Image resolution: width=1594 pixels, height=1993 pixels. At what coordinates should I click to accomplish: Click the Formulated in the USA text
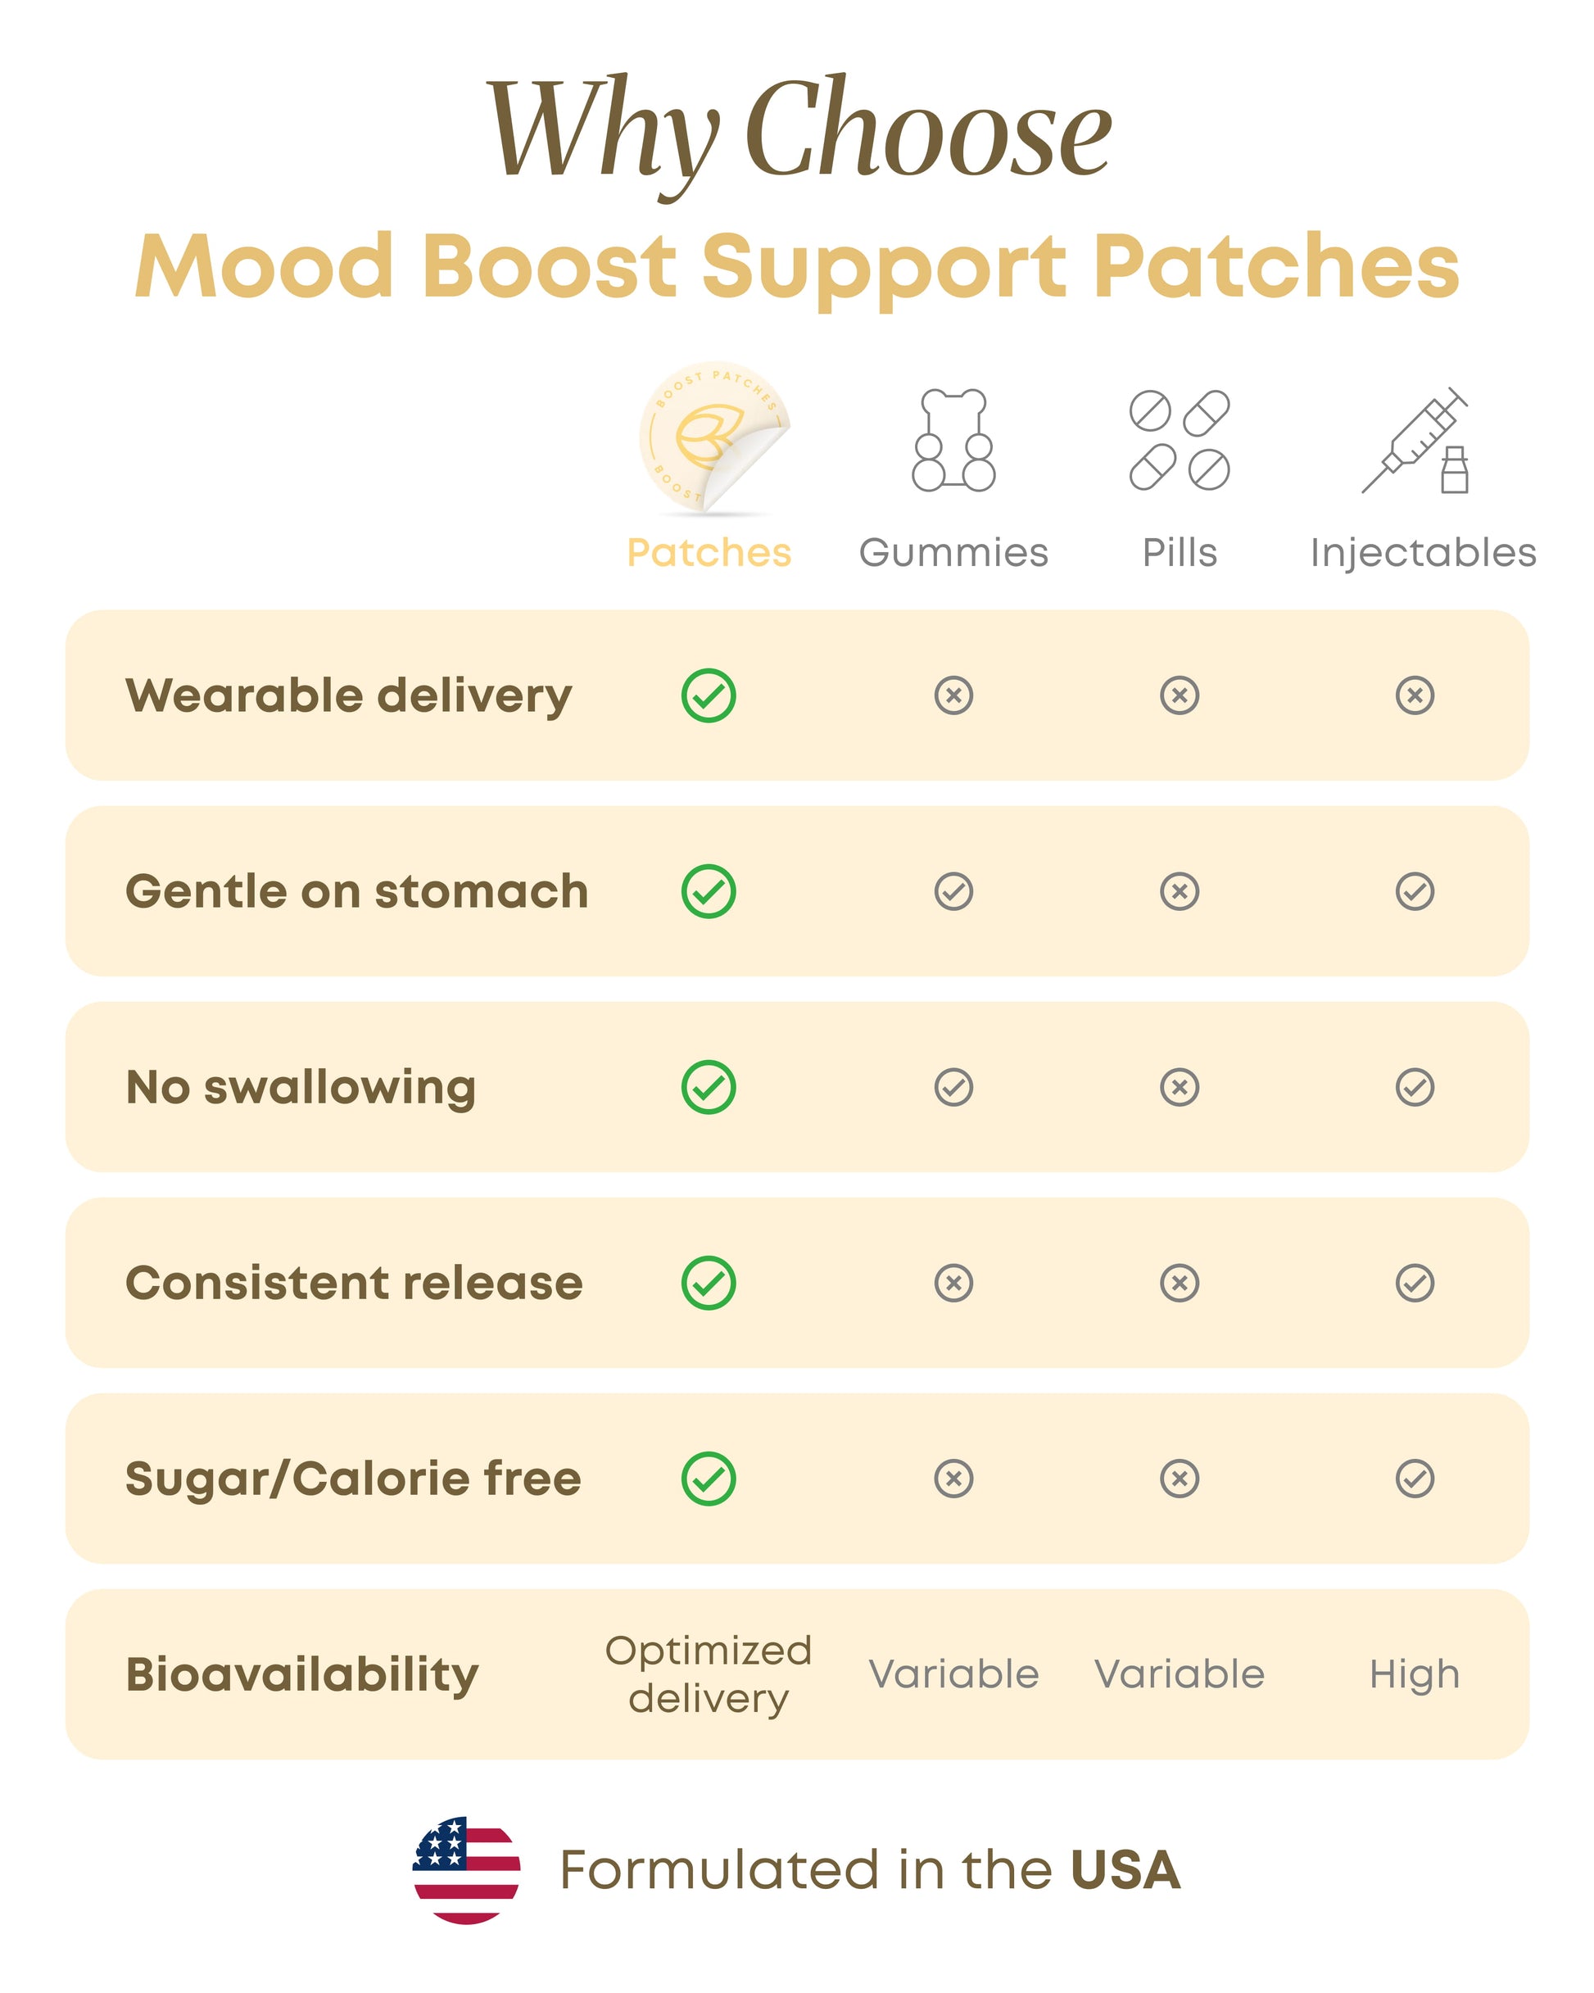pyautogui.click(x=869, y=1869)
